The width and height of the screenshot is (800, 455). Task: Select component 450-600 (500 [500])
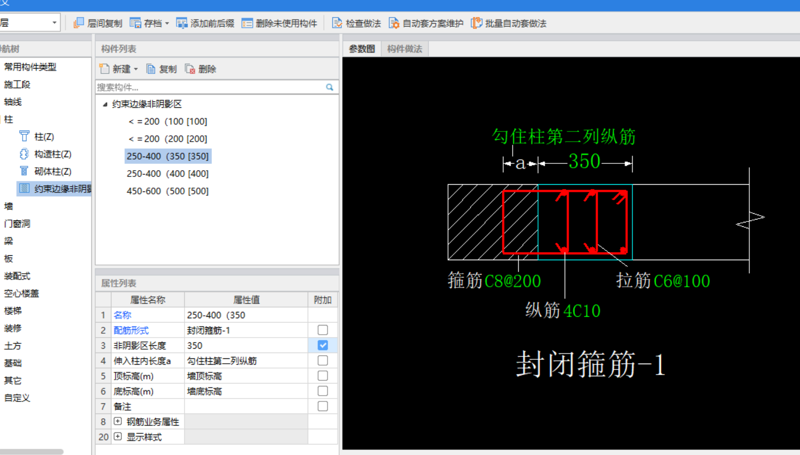click(168, 191)
